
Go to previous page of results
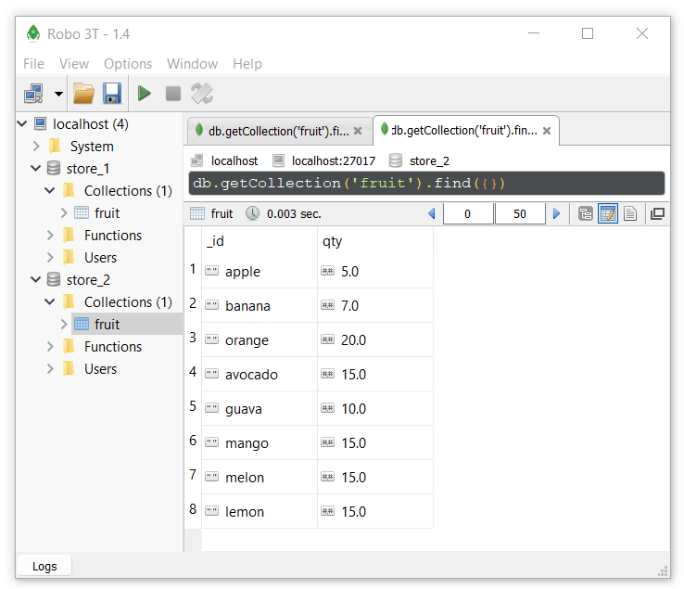click(432, 214)
